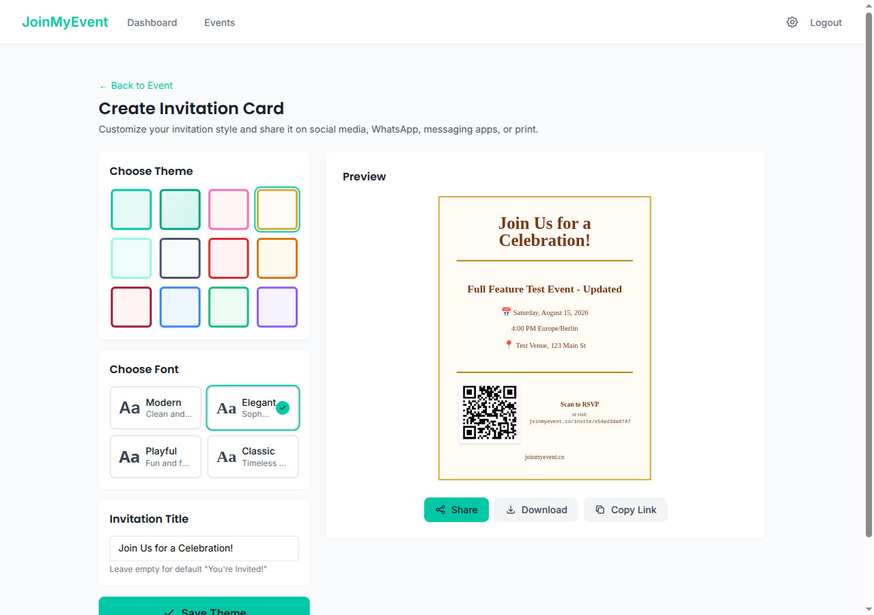Click the copy icon beside Copy Link
874x615 pixels.
600,510
